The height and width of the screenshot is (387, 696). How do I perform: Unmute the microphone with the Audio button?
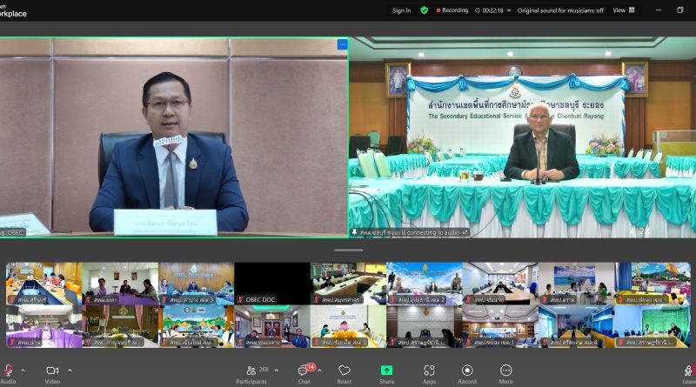pyautogui.click(x=8, y=371)
